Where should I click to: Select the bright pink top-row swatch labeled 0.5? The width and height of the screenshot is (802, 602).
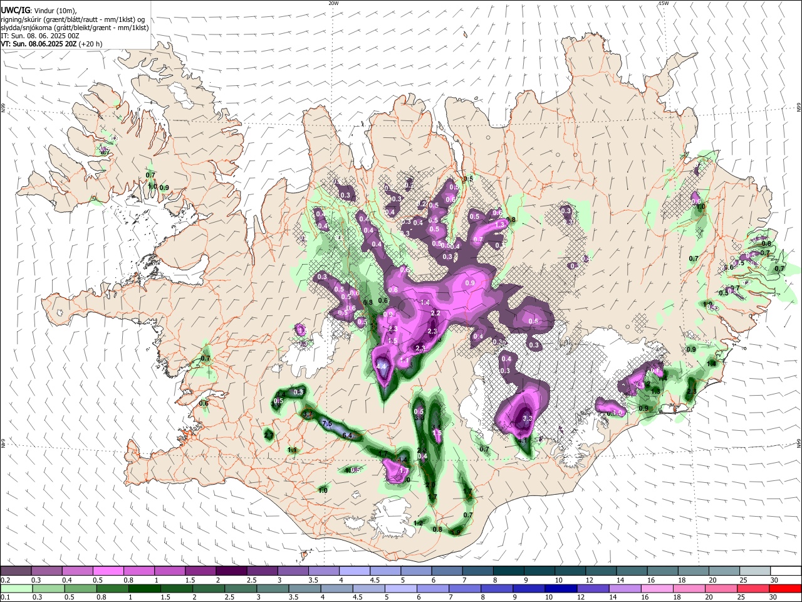pyautogui.click(x=108, y=571)
